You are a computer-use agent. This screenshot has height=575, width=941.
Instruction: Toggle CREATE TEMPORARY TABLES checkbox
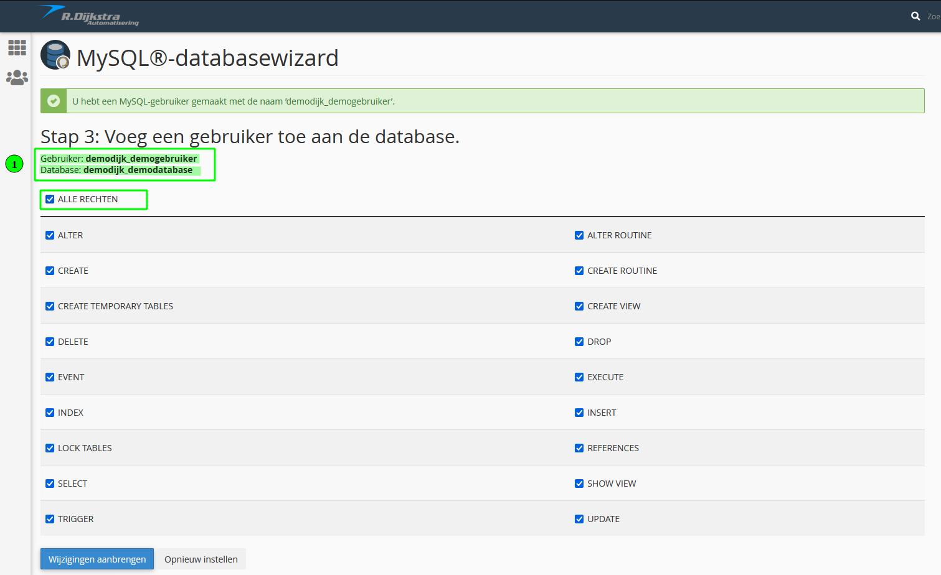(x=50, y=306)
